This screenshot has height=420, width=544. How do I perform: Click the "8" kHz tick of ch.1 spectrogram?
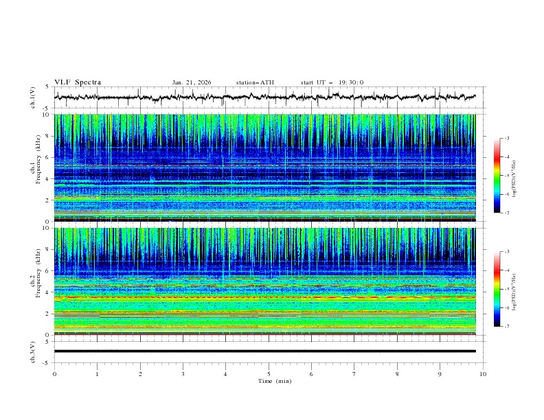tap(49, 136)
